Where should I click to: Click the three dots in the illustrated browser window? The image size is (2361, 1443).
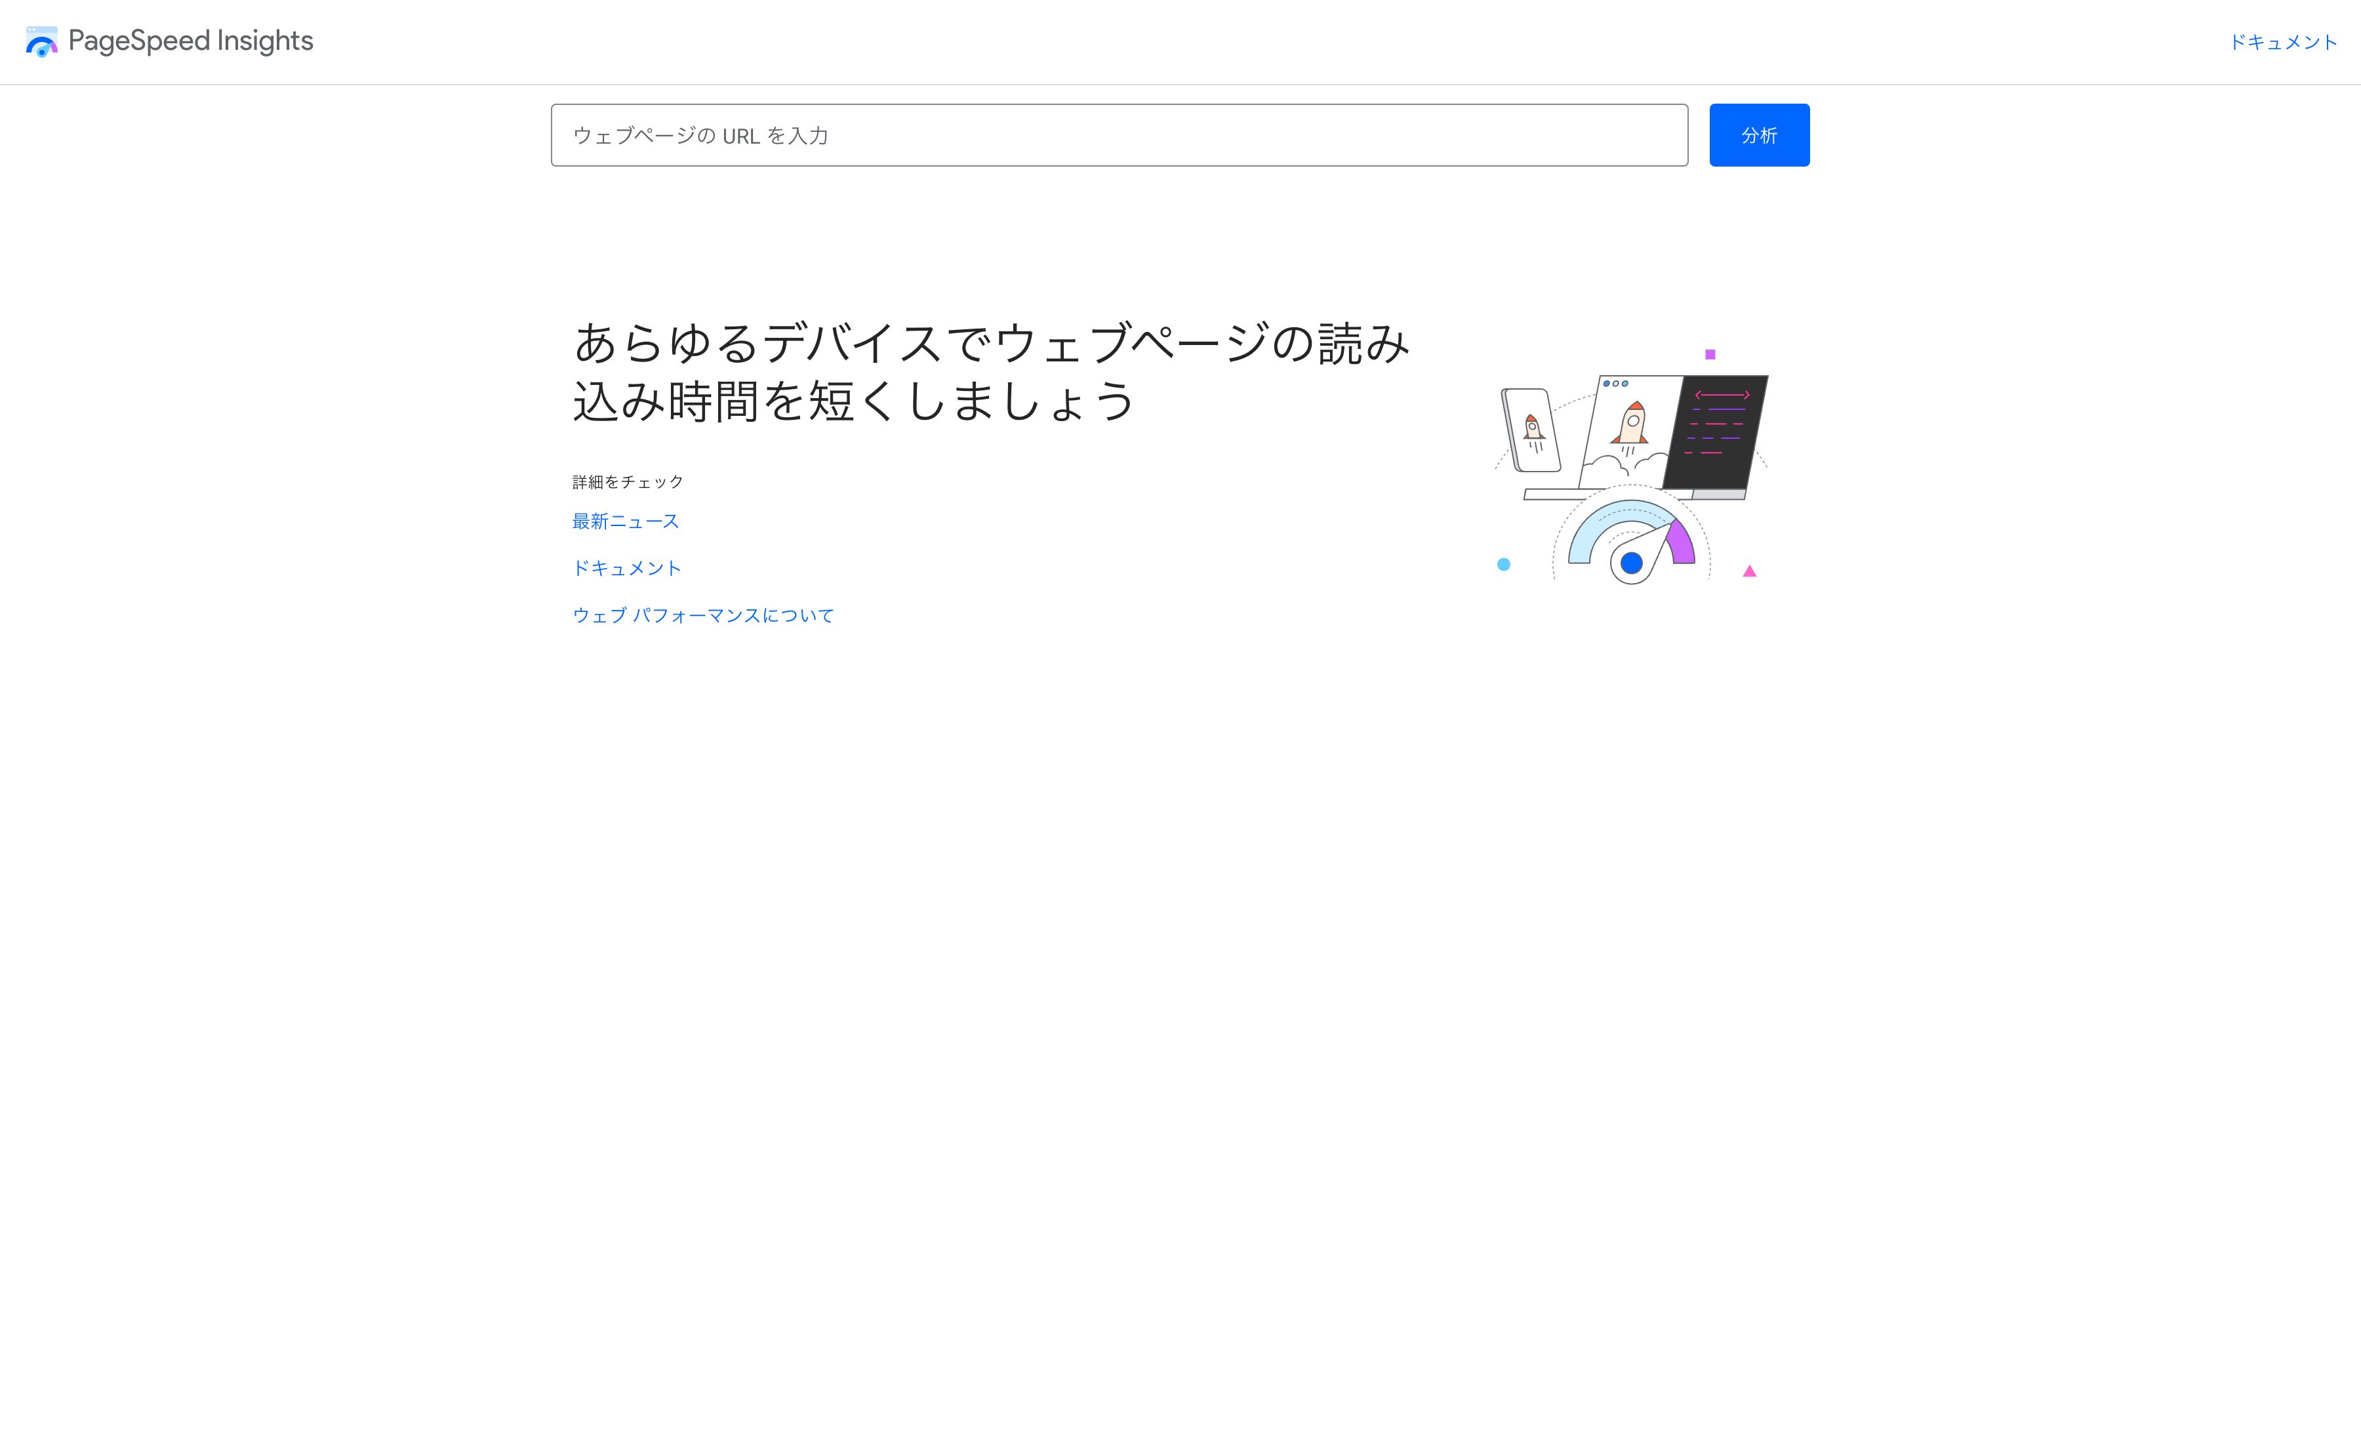click(x=1615, y=383)
